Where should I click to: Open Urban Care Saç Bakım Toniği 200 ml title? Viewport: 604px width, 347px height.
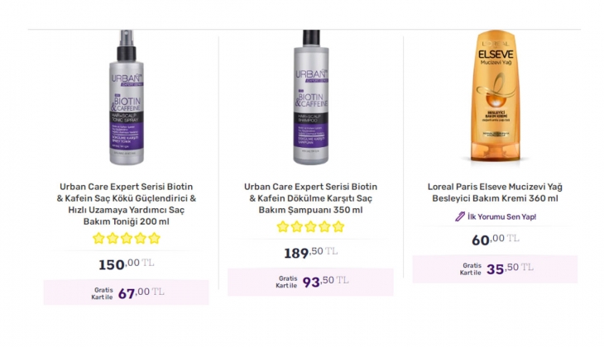coord(126,204)
